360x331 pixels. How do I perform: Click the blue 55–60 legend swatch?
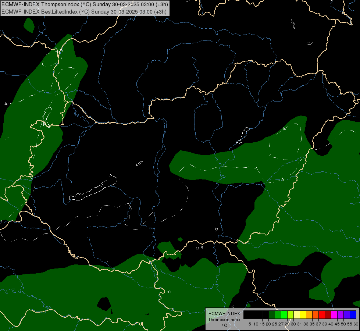pos(353,314)
